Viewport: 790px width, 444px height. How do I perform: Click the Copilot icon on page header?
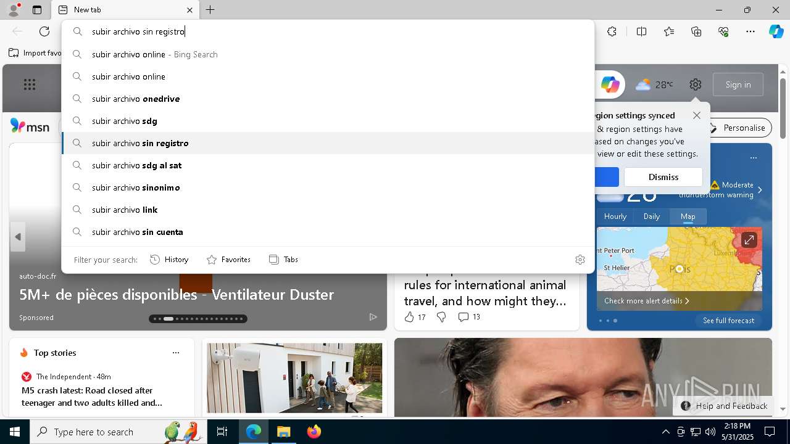point(610,84)
